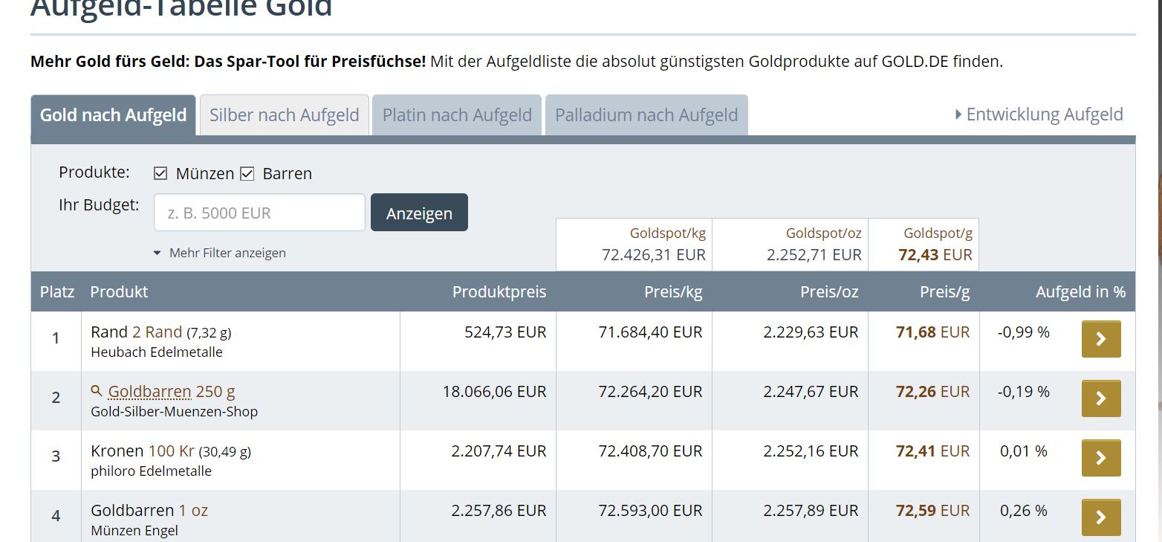Switch to Platin nach Aufgeld tab
1162x542 pixels.
[x=457, y=115]
